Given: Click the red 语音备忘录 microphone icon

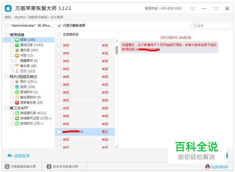Looking at the screenshot, I should click(x=17, y=102).
